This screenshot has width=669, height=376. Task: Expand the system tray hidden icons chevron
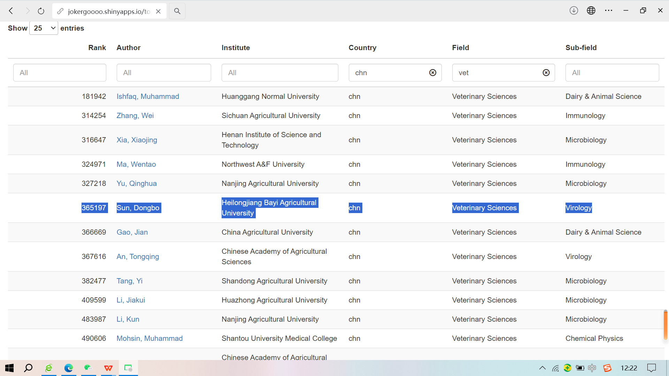coord(542,368)
